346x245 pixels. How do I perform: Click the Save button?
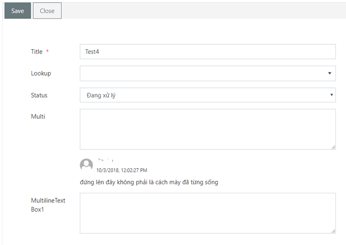pos(18,11)
